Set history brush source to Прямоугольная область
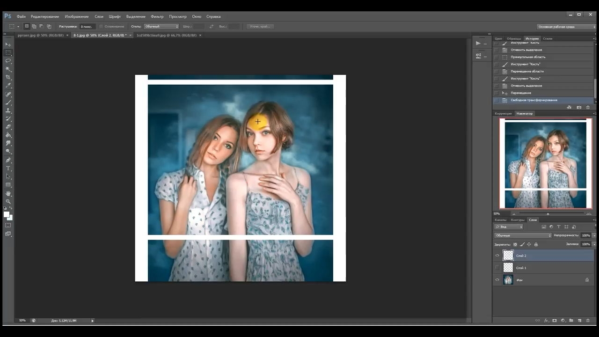The height and width of the screenshot is (337, 599). coord(496,57)
